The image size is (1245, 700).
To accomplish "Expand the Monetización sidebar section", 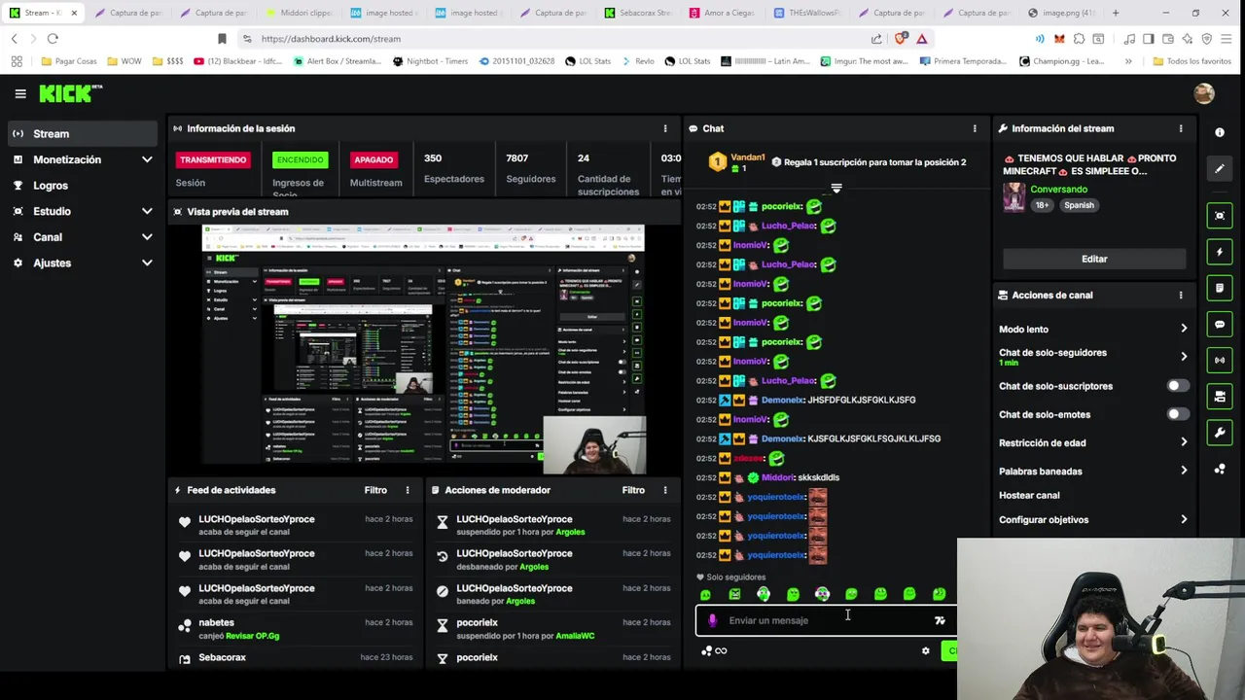I will coord(147,159).
